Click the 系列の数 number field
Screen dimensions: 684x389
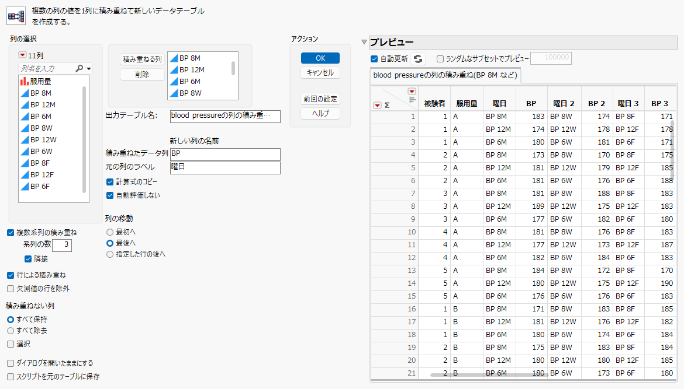[x=62, y=245]
